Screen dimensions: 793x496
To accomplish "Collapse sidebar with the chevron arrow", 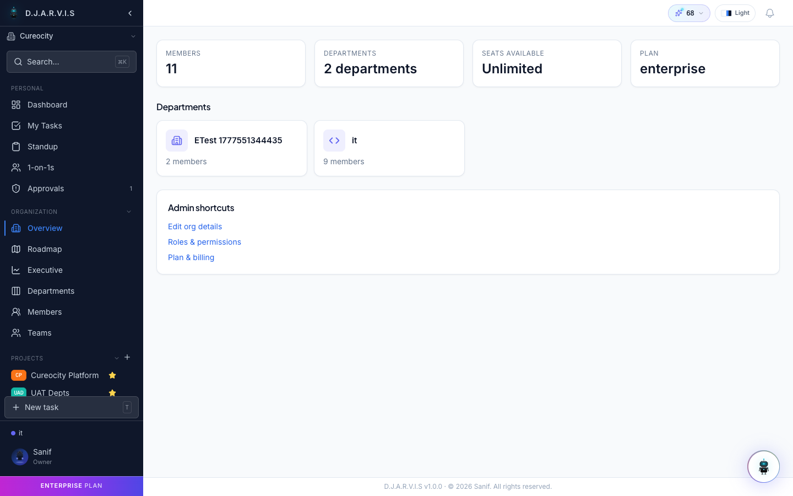I will [x=130, y=13].
